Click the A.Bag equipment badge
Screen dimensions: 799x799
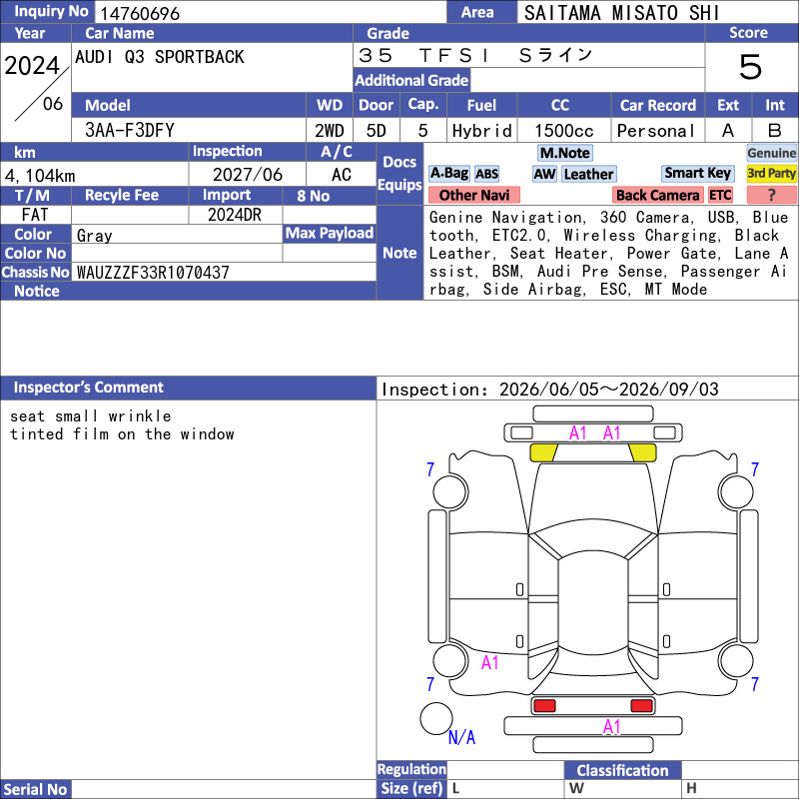pos(448,174)
